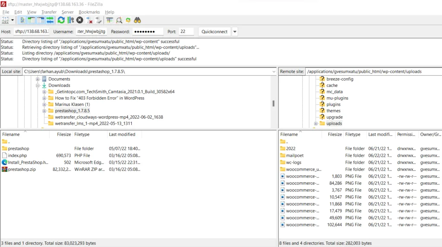Open the Transfer menu

[49, 12]
